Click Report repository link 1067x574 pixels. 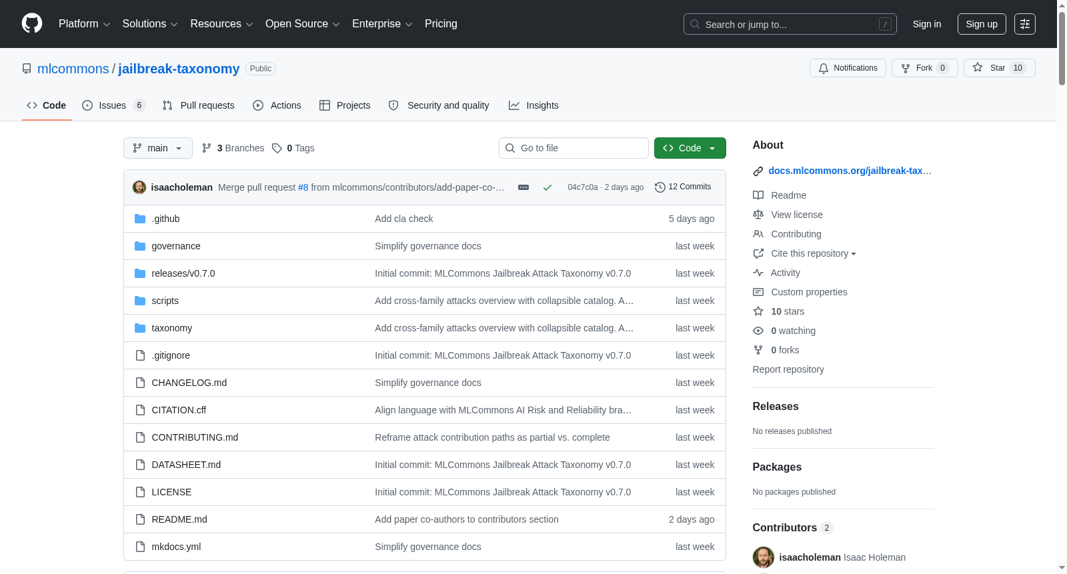[788, 369]
